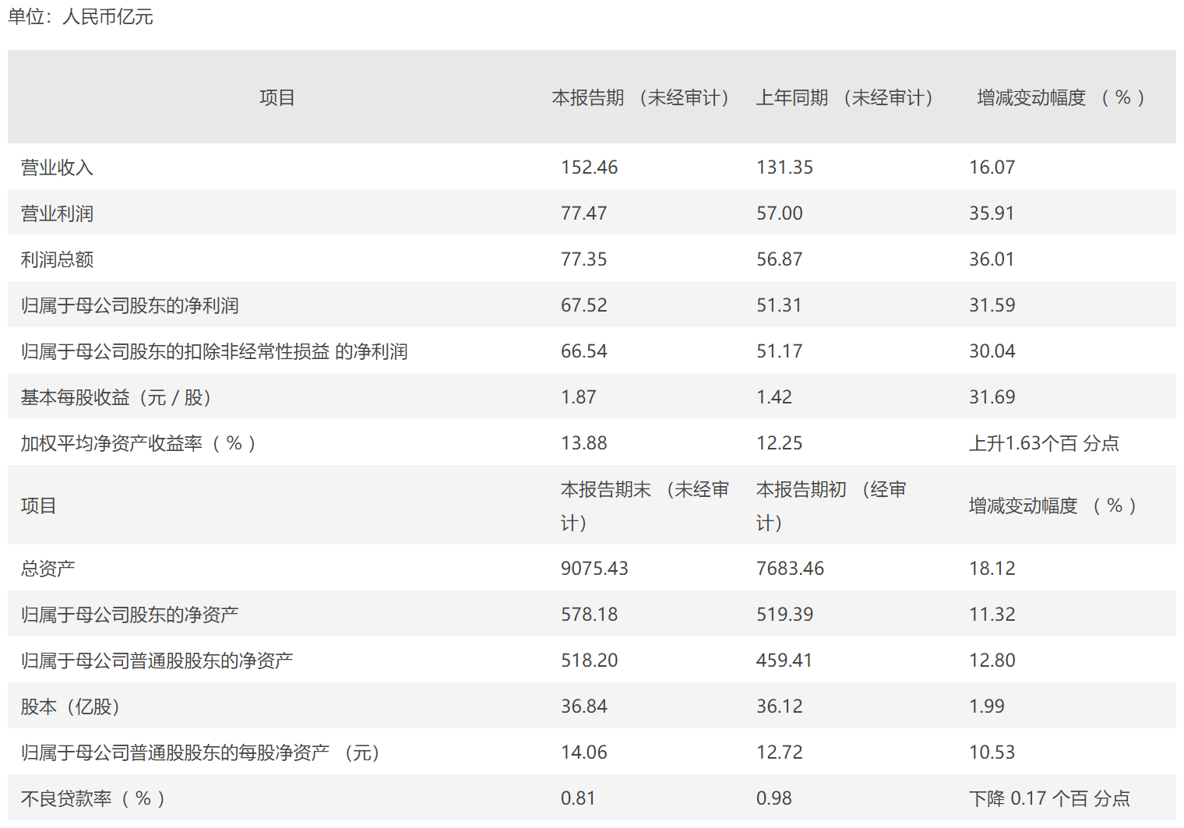1184x828 pixels.
Task: Click the cell showing '131.35'
Action: (784, 167)
